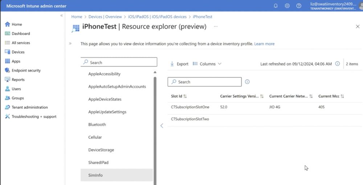
Task: Go to iOS/iPadOS devices breadcrumb
Action: (157, 17)
